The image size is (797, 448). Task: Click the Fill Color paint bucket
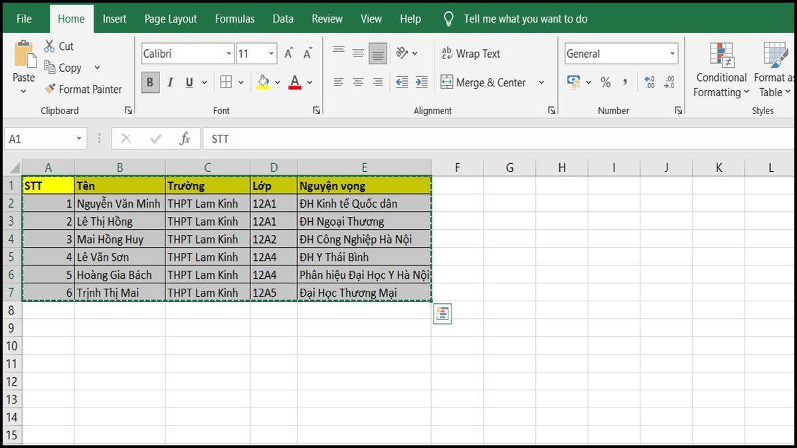[x=263, y=82]
